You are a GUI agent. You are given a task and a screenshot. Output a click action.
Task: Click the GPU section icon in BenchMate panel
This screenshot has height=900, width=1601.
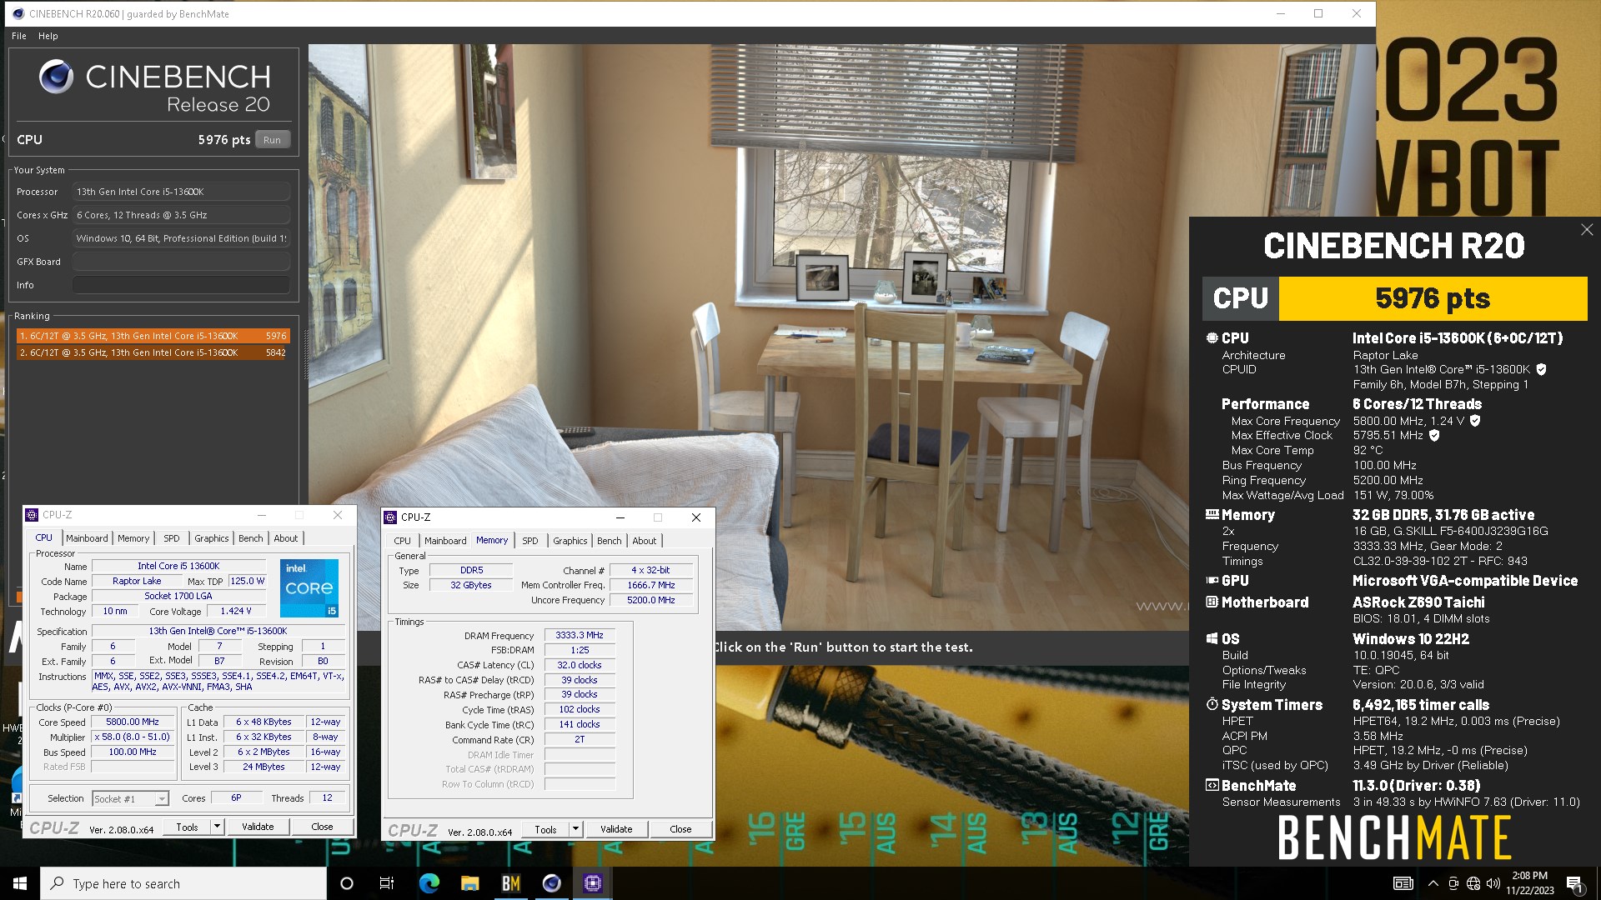1212,581
